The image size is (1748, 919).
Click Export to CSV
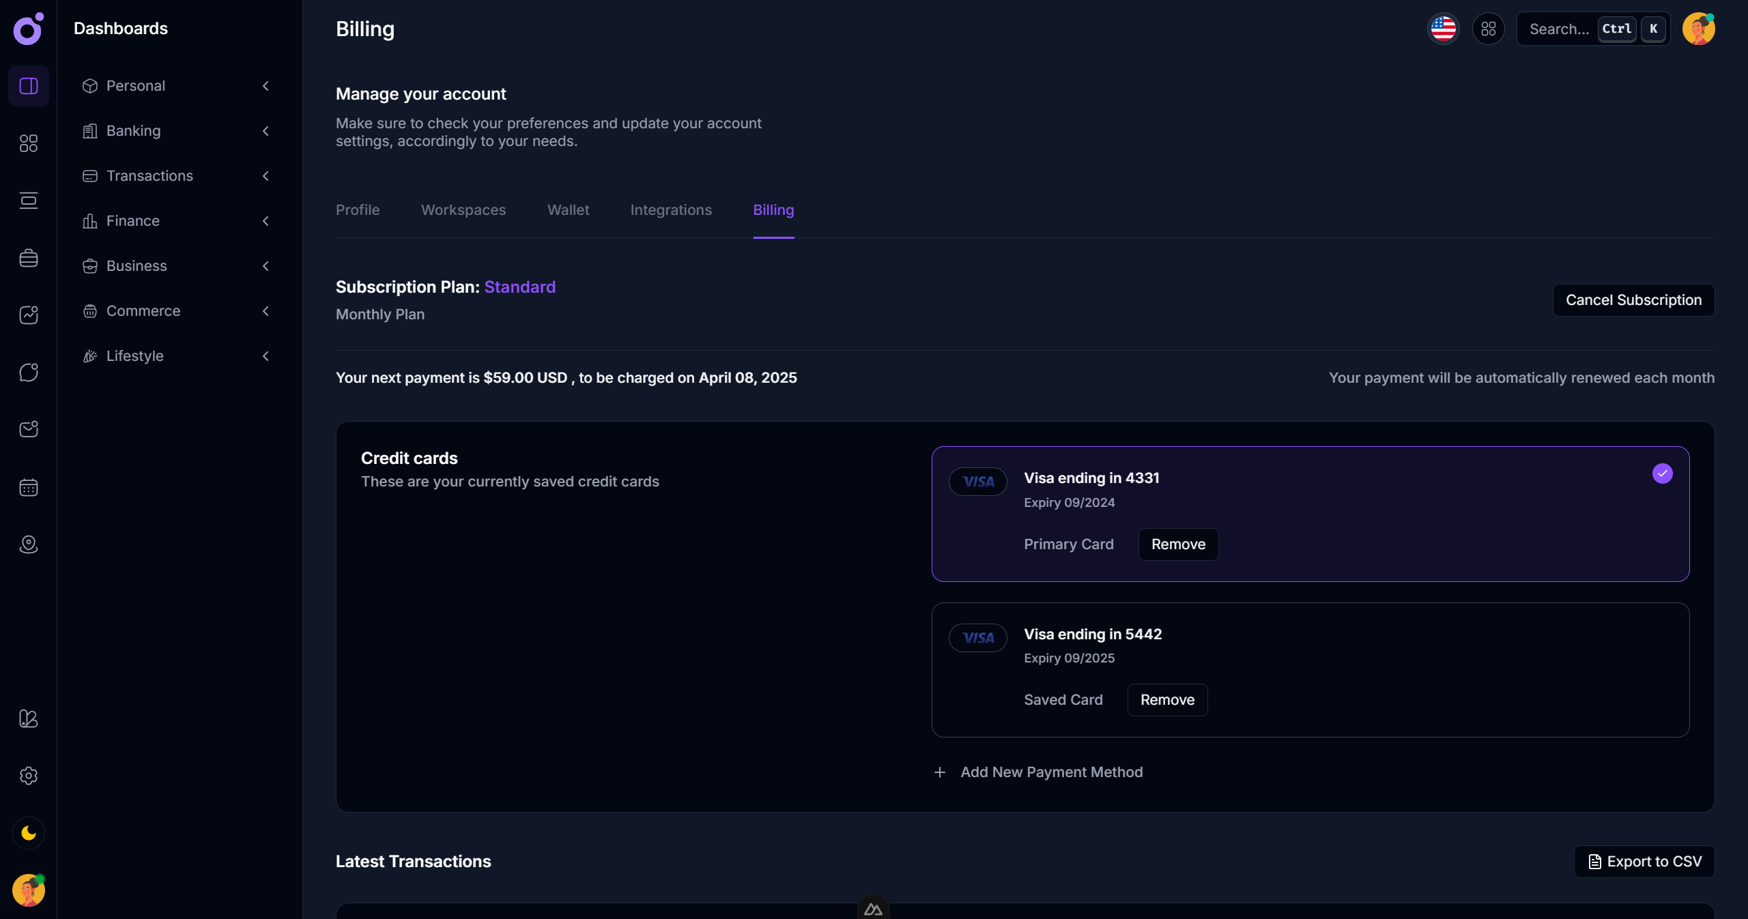coord(1644,861)
